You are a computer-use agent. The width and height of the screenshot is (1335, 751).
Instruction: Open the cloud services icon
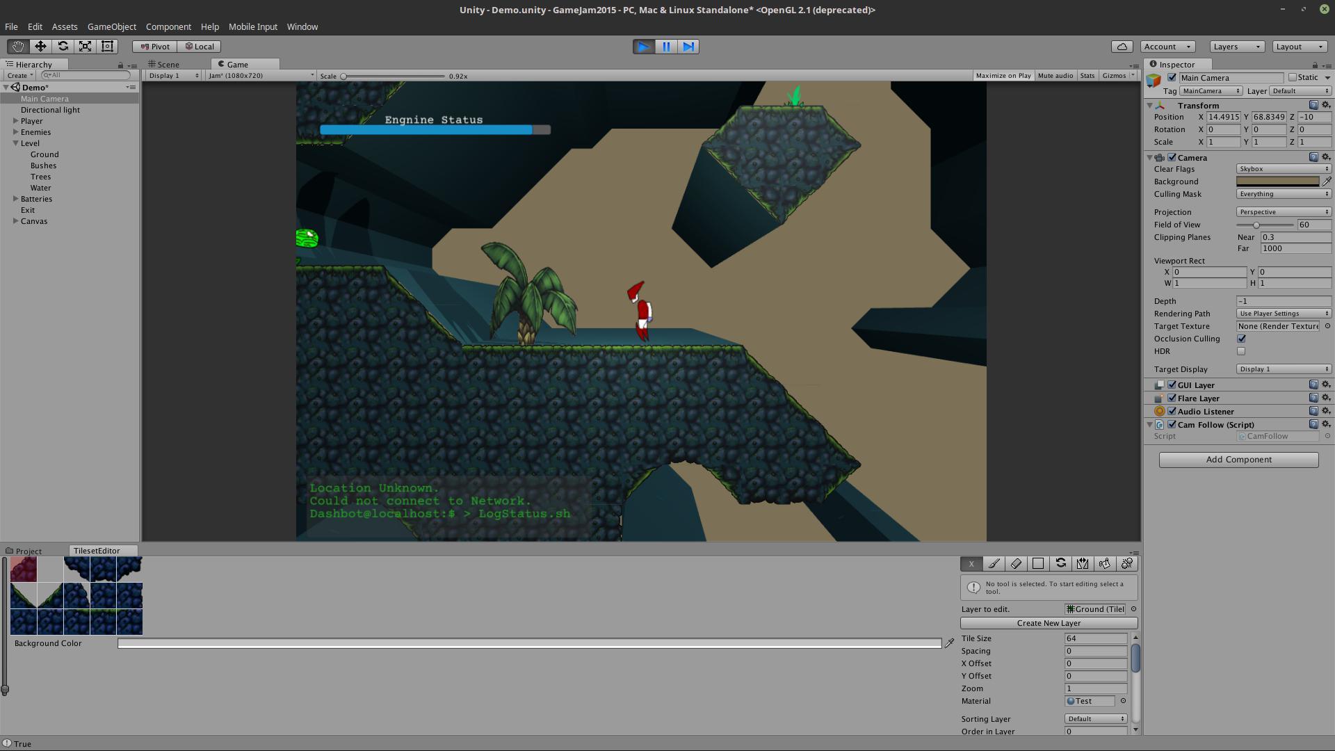pyautogui.click(x=1122, y=47)
